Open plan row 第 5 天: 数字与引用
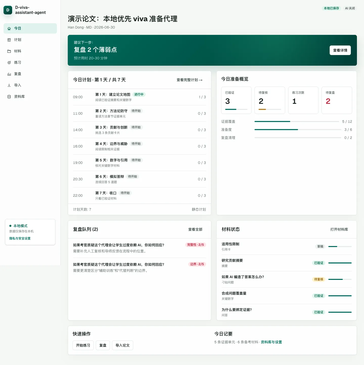 pyautogui.click(x=140, y=163)
